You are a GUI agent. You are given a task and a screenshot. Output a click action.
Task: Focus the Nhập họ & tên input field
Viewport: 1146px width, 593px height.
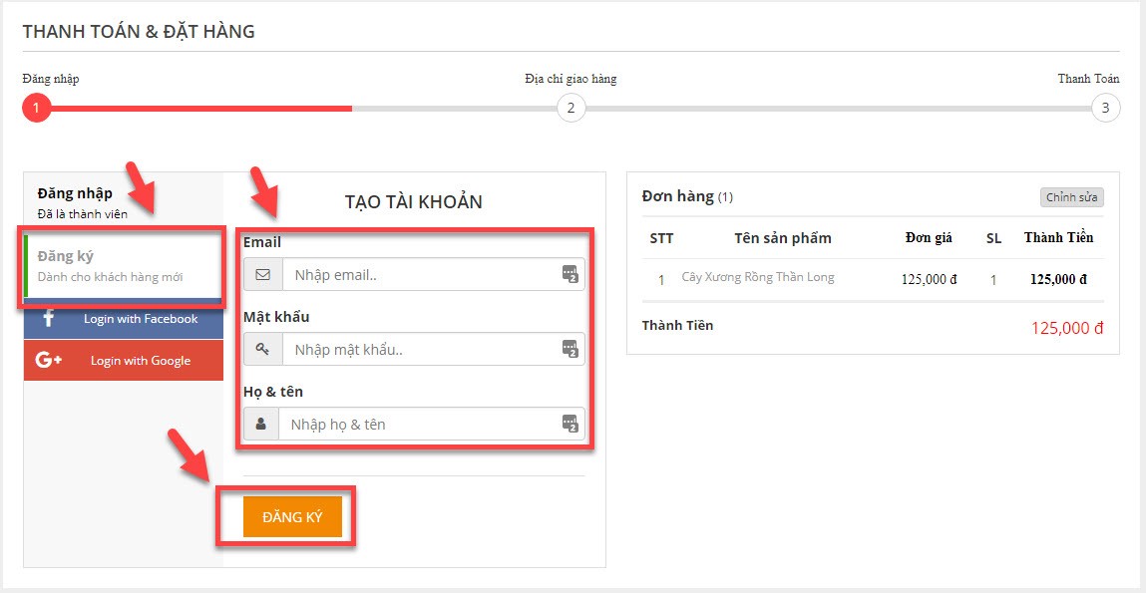[x=431, y=424]
